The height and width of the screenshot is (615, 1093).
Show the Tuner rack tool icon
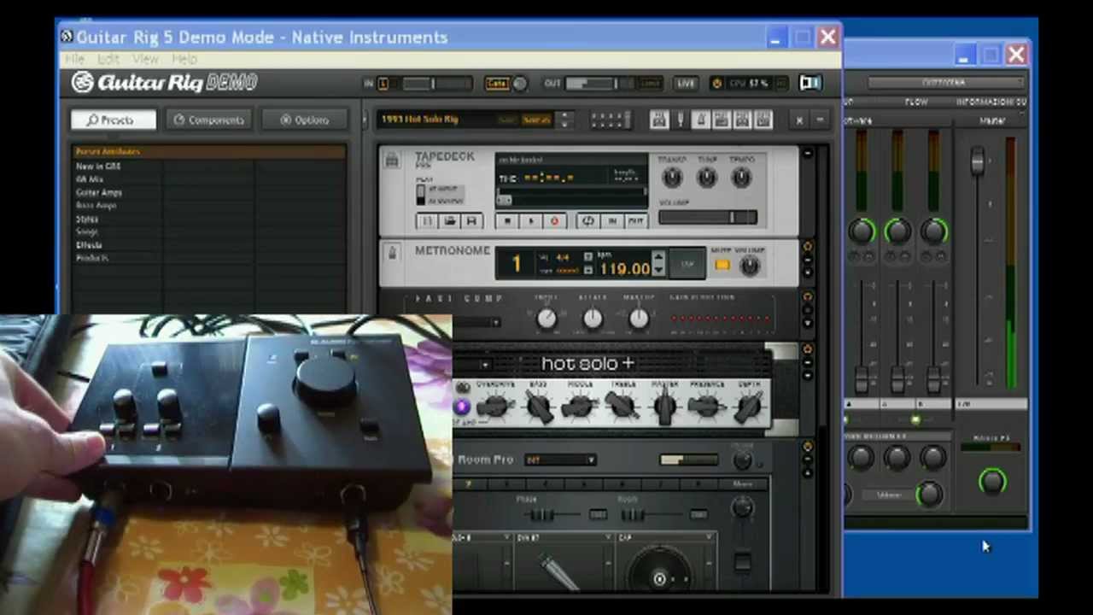(x=681, y=120)
